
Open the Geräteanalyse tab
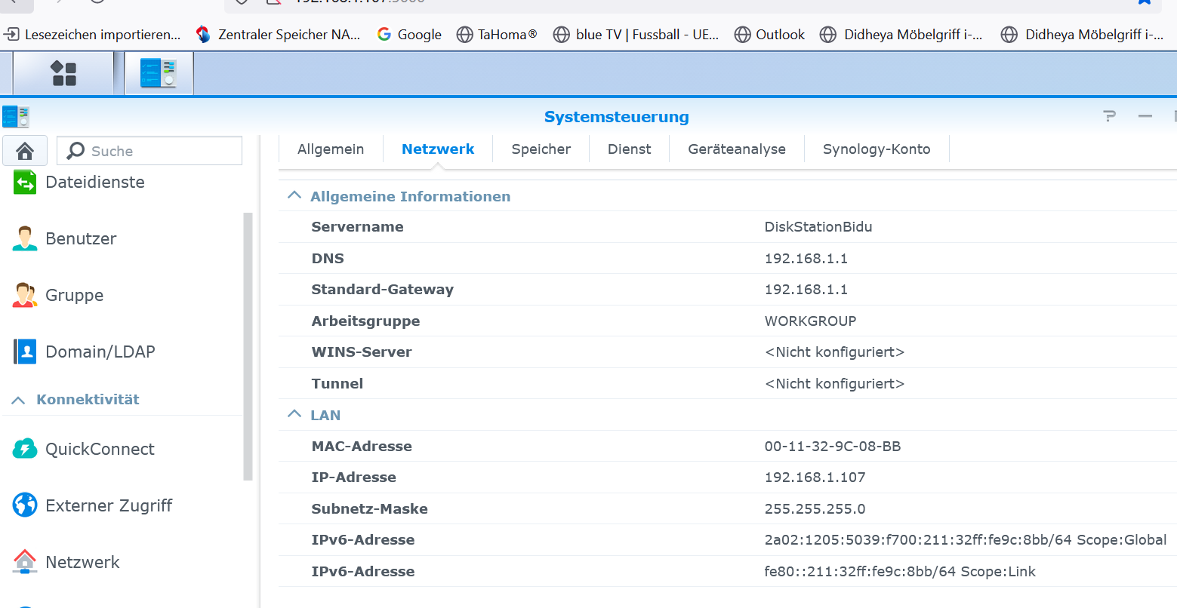736,149
